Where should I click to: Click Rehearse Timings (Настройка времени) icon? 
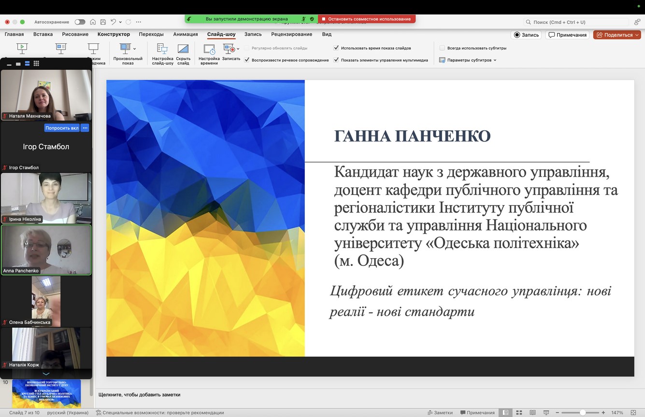[x=209, y=49]
